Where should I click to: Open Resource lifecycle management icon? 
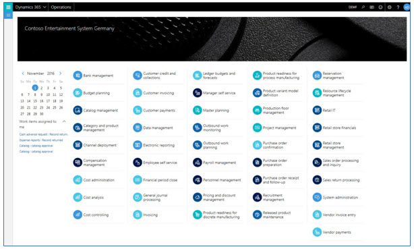317,92
